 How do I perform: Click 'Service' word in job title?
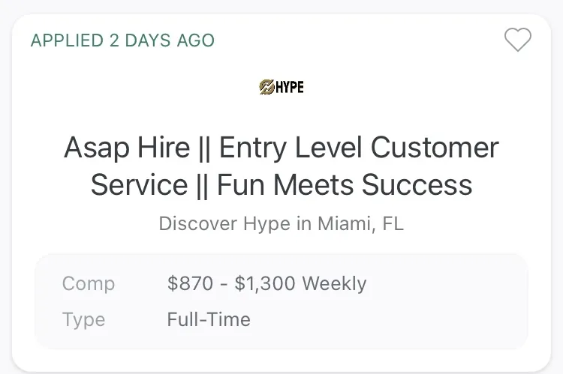coord(140,184)
